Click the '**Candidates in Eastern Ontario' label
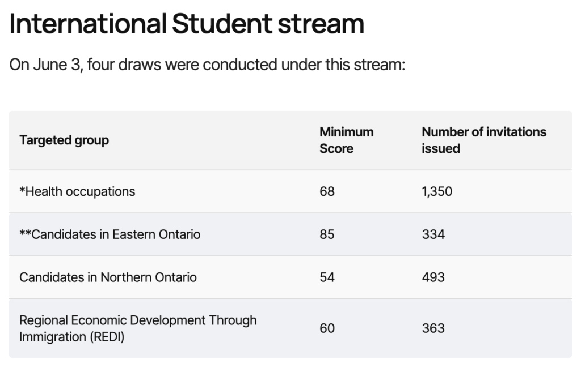The image size is (581, 368). pos(110,234)
